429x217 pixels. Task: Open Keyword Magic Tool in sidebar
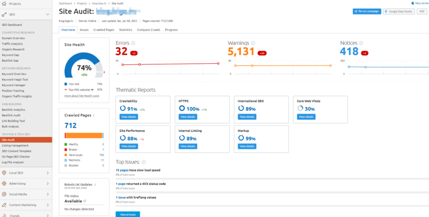pos(15,79)
